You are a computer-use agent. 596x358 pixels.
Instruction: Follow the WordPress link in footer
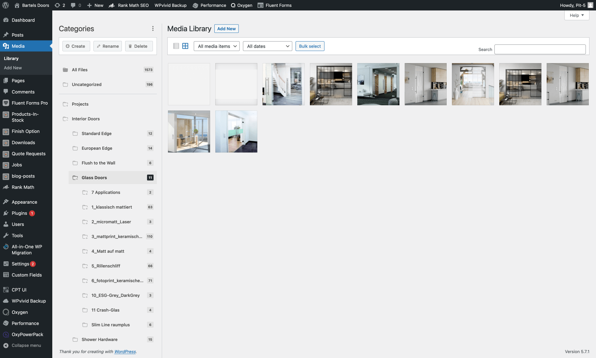coord(125,352)
